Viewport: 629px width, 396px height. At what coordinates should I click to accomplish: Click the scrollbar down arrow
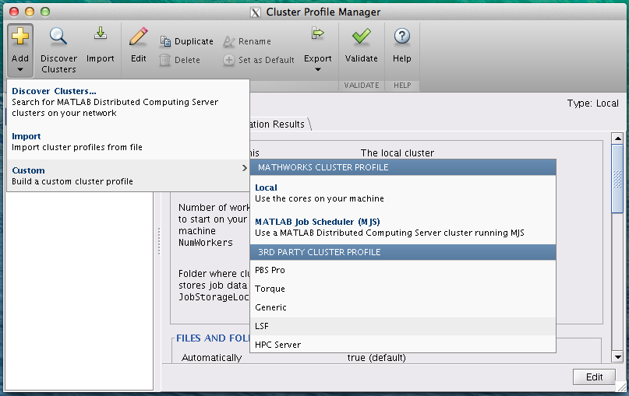coord(618,356)
